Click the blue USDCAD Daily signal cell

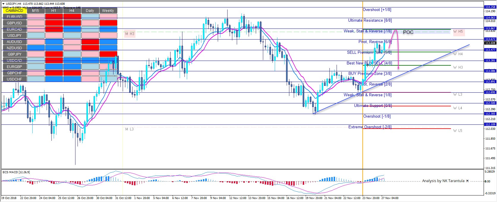tap(90, 60)
